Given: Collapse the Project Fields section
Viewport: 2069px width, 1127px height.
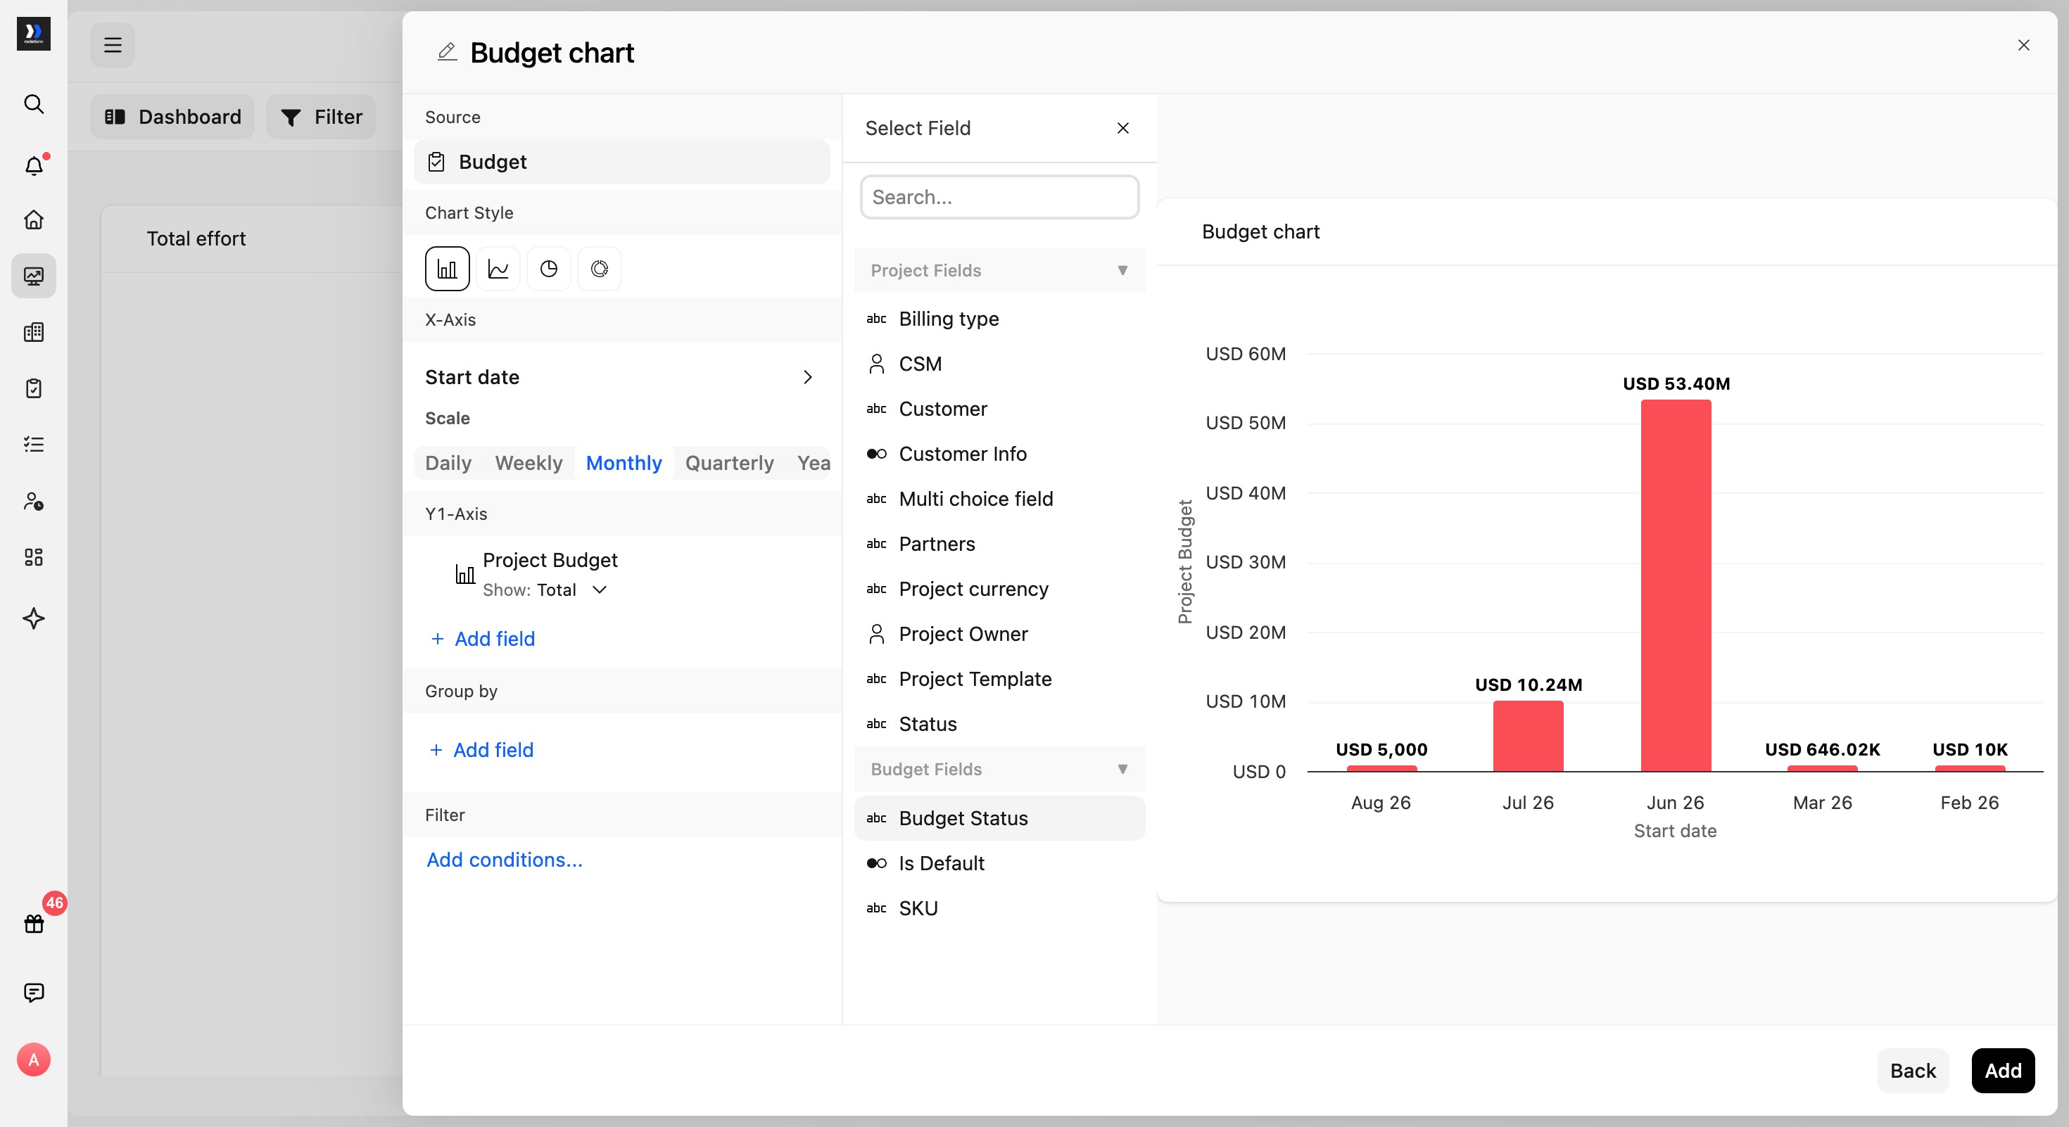Looking at the screenshot, I should (x=1000, y=271).
